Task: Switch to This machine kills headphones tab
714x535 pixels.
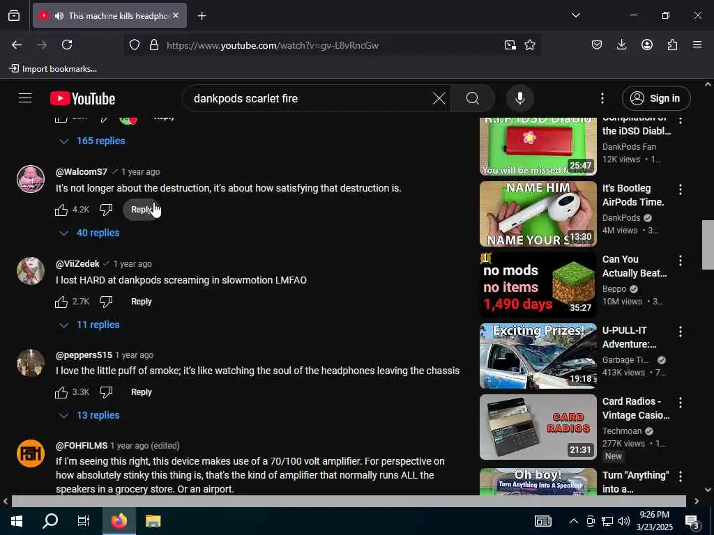Action: [109, 16]
